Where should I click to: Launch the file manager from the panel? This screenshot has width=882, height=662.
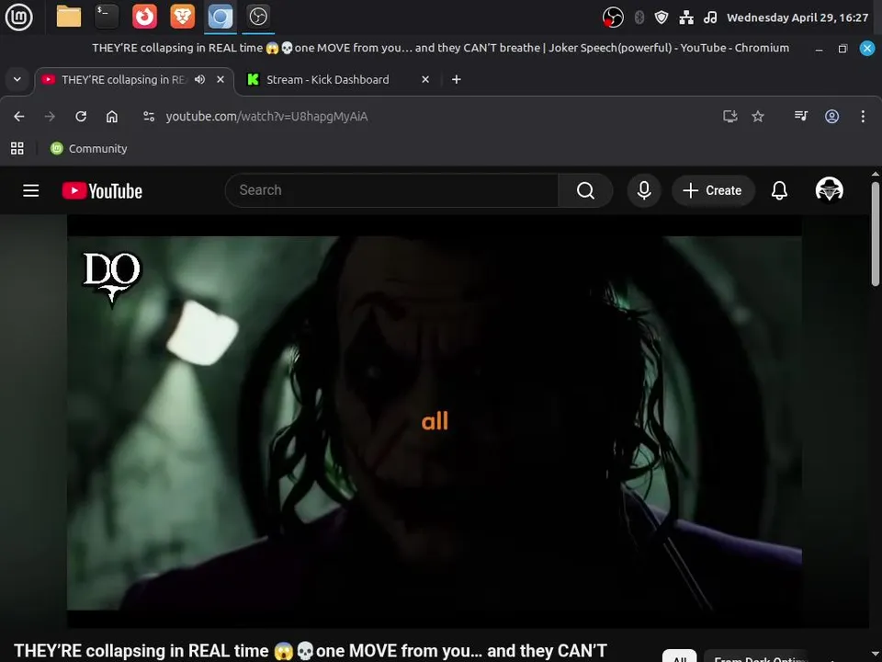(x=69, y=17)
